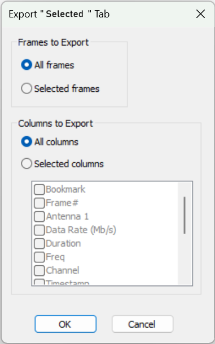Viewport: 215px width, 344px height.
Task: Select the All columns radio button
Action: [x=27, y=142]
